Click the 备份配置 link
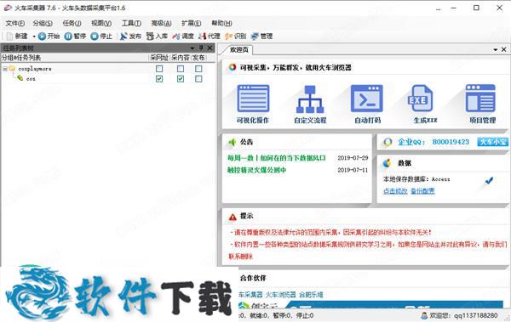This screenshot has height=322, width=511. point(422,191)
